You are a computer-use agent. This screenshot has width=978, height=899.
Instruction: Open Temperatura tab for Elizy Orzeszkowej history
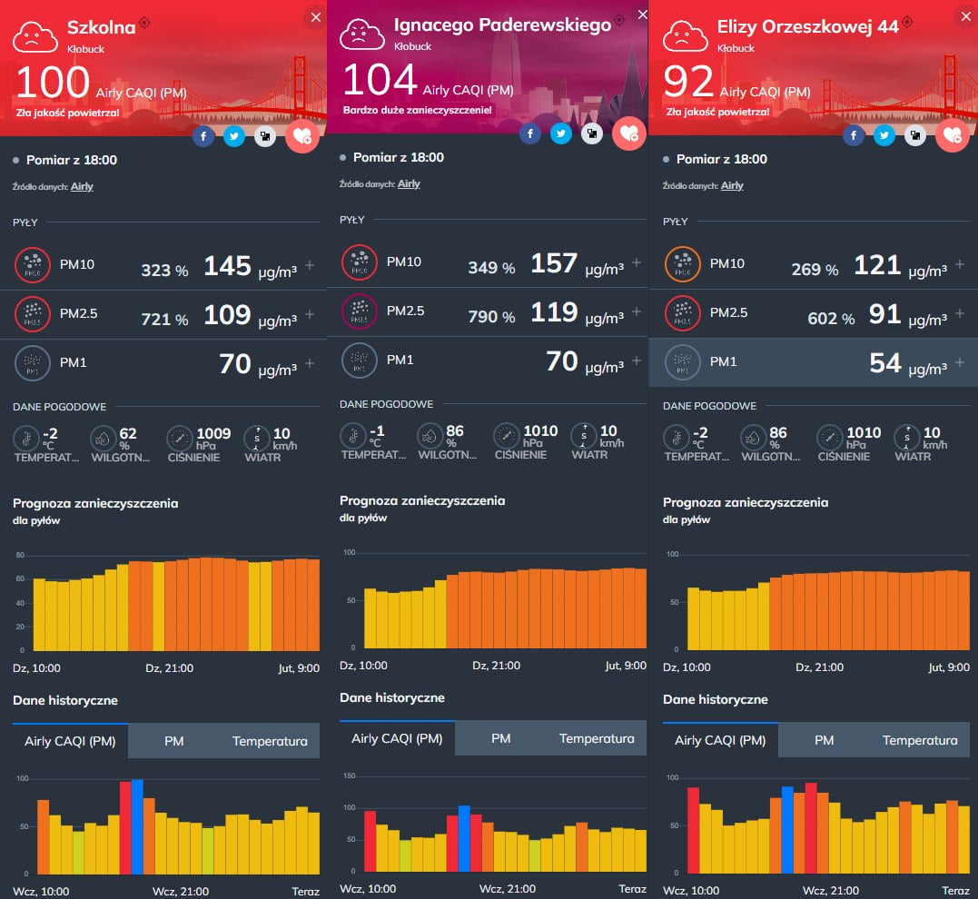coord(920,740)
